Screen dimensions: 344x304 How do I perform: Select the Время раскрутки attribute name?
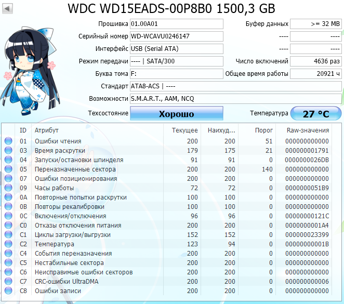(x=60, y=151)
